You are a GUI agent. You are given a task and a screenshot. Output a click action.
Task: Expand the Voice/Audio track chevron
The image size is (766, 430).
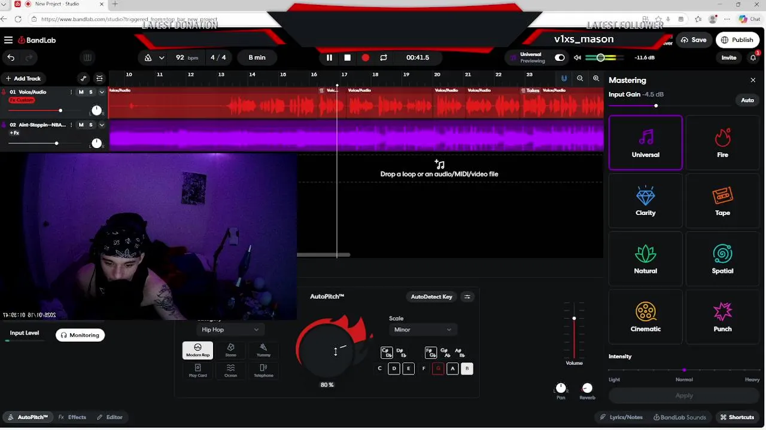102,92
